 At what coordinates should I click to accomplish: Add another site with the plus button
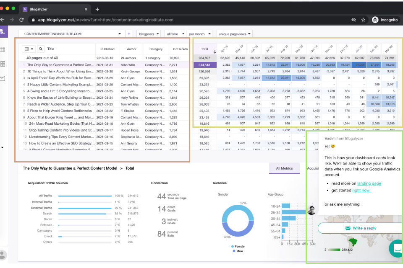129,34
